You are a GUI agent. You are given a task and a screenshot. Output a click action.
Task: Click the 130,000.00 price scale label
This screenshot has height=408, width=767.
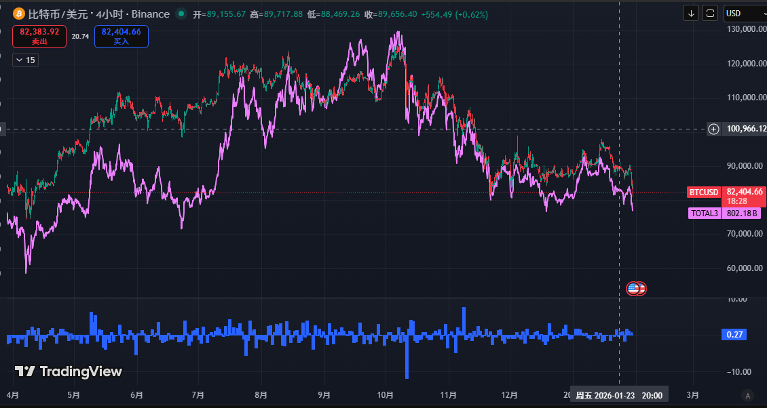pos(743,29)
